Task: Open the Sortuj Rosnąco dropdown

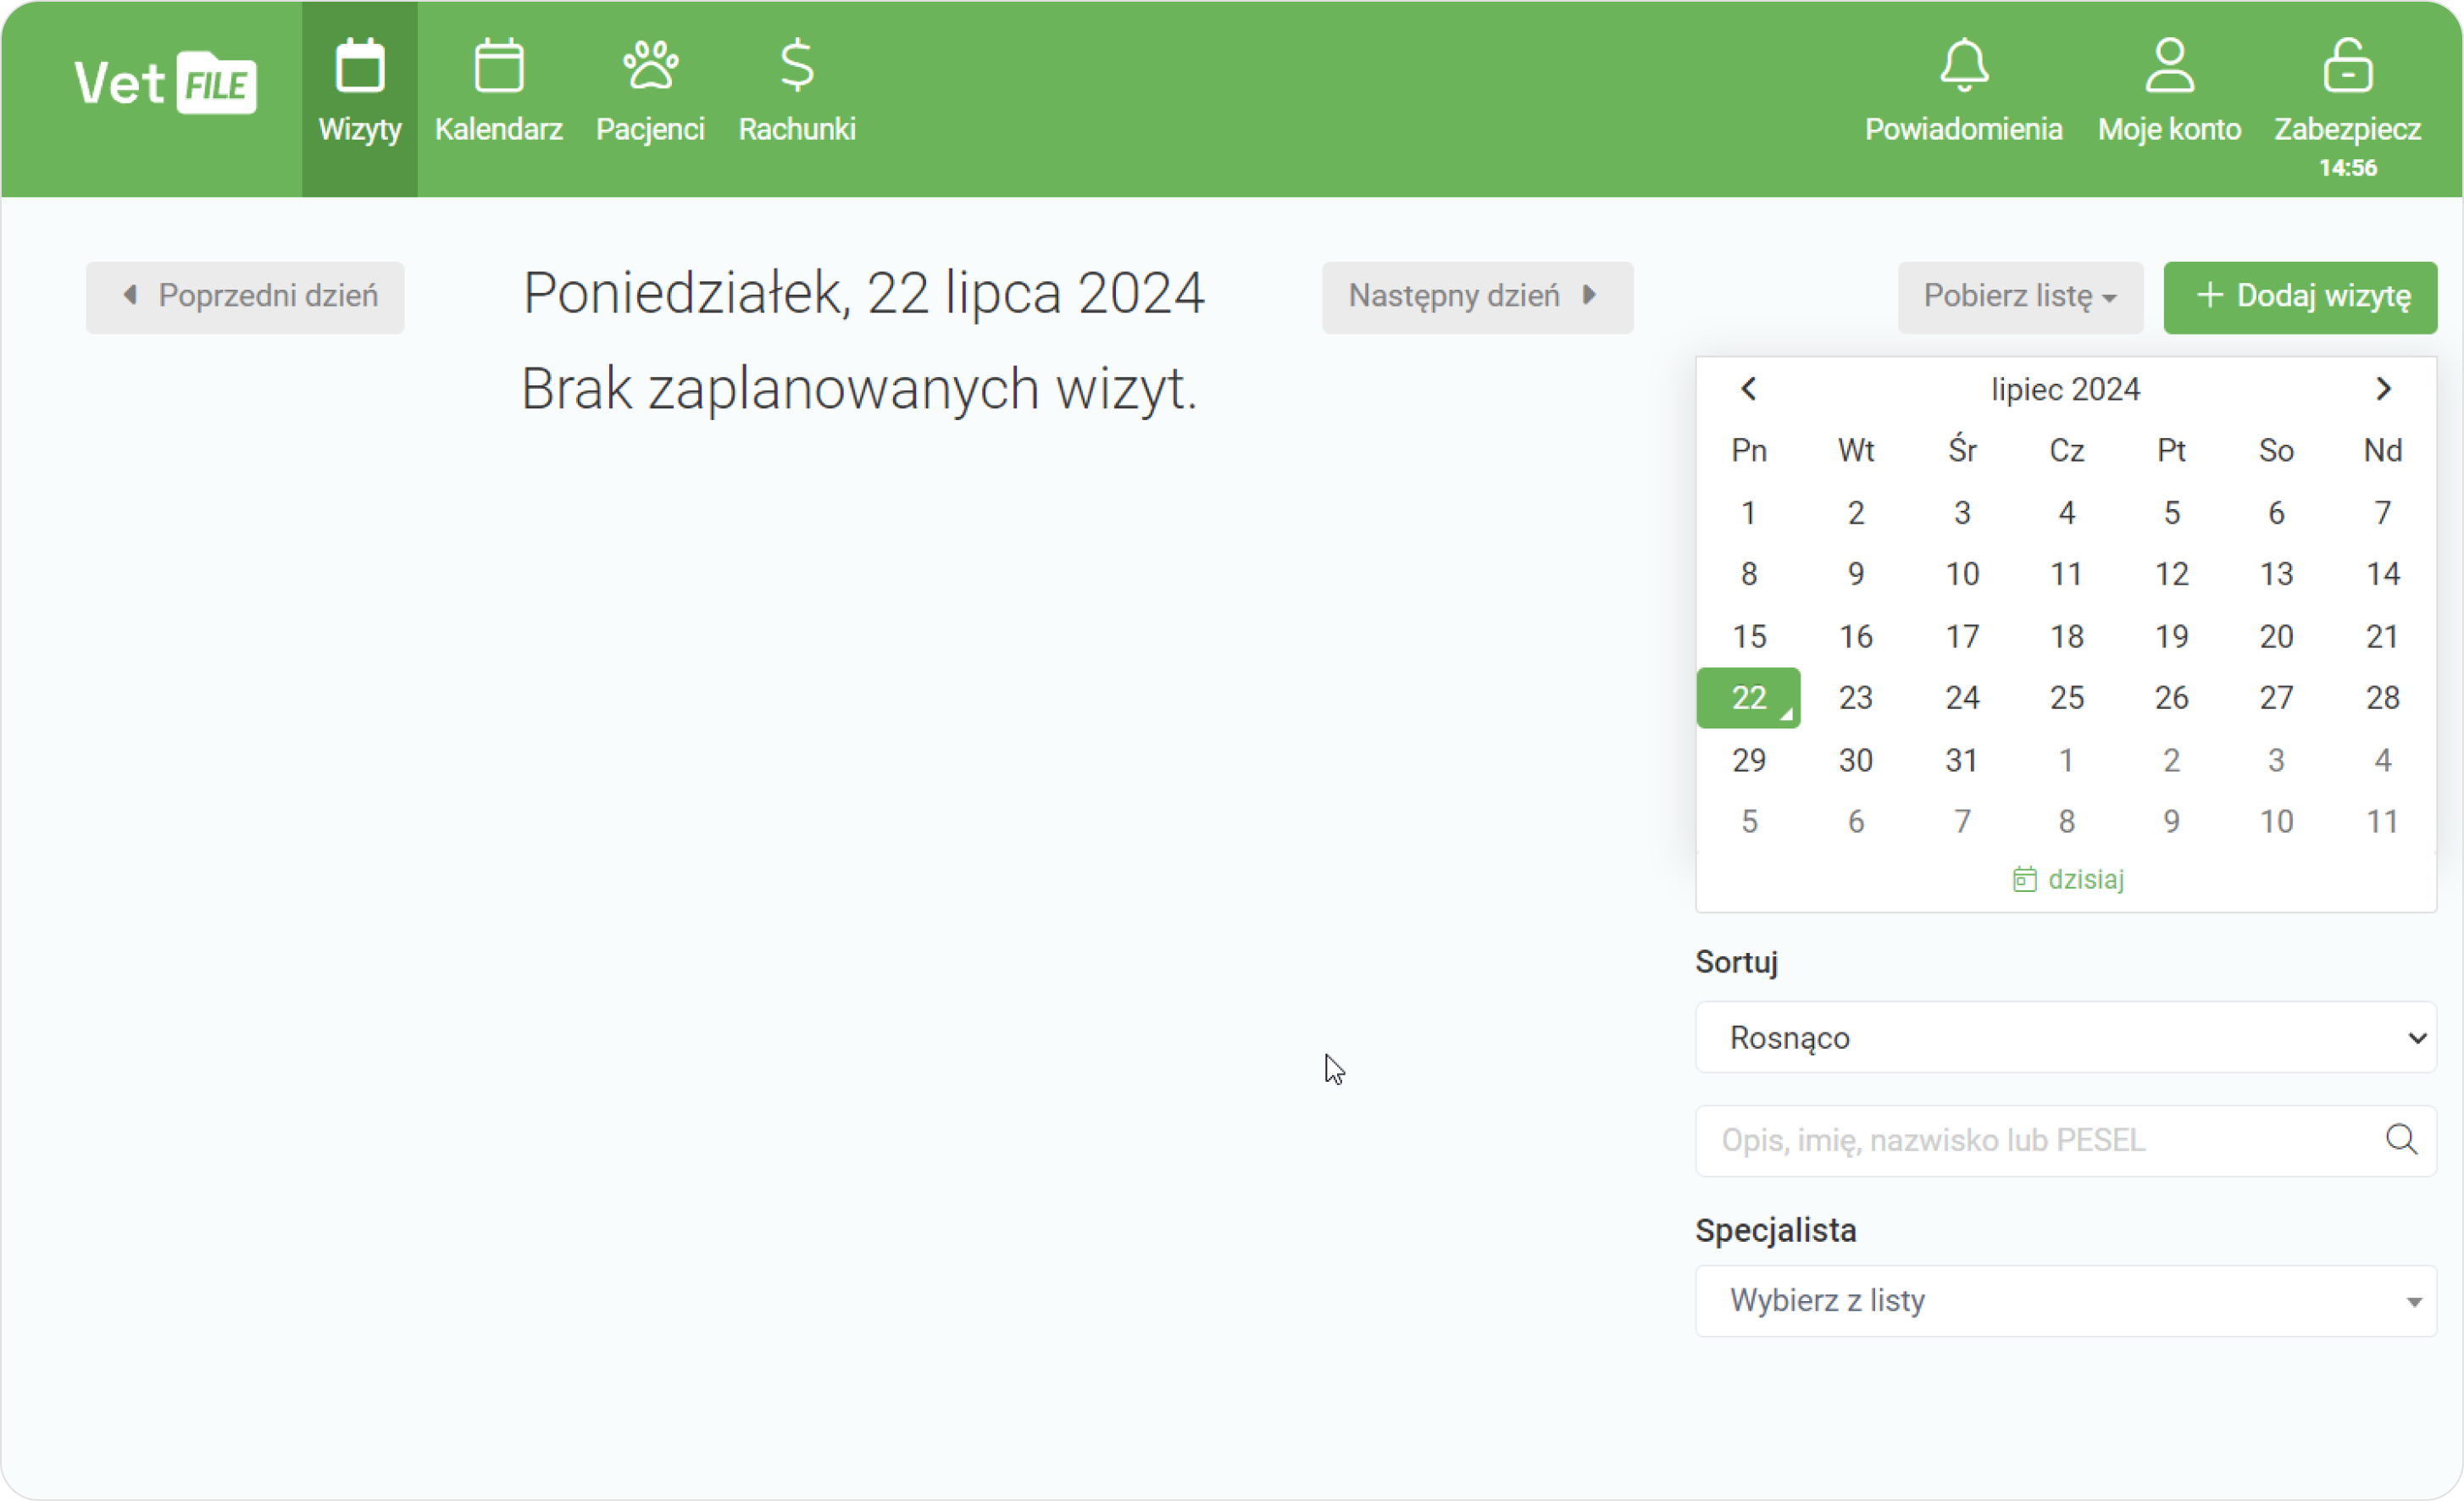Action: [2066, 1037]
